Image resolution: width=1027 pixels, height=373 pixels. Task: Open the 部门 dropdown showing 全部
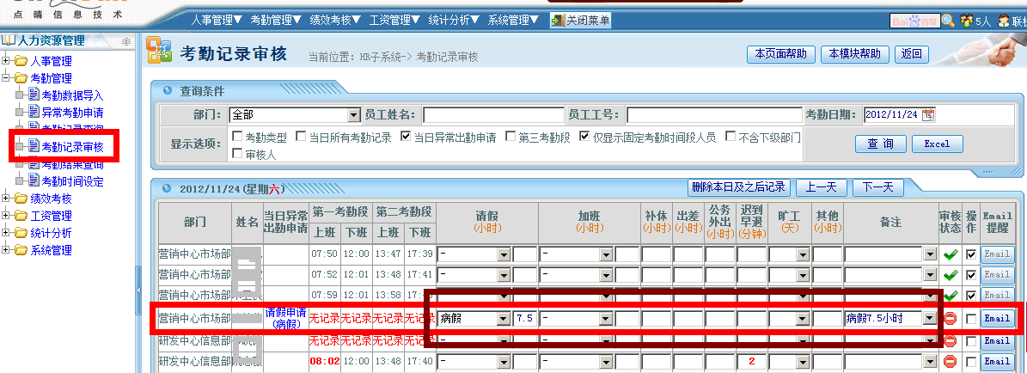pos(353,115)
